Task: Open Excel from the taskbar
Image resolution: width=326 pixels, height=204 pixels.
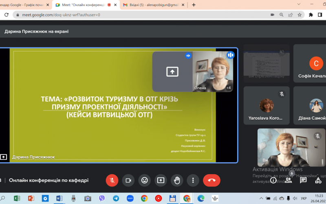Action: coord(17,198)
